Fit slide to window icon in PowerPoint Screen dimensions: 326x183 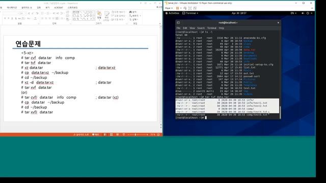[158, 135]
